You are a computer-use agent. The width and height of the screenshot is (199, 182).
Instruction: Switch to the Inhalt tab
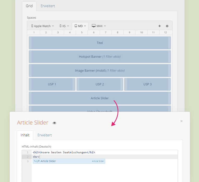25,135
